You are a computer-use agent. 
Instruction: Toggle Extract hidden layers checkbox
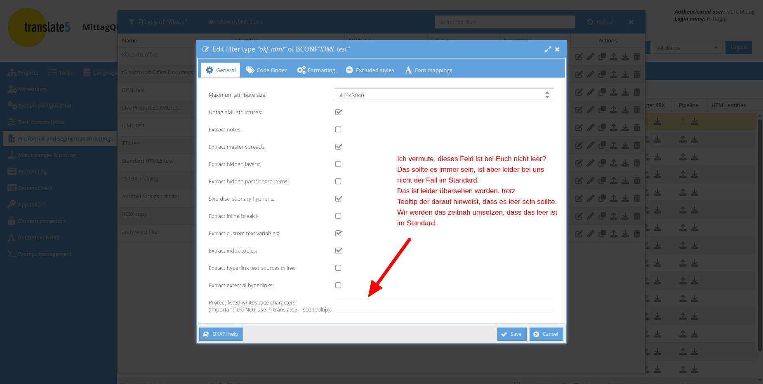tap(338, 164)
